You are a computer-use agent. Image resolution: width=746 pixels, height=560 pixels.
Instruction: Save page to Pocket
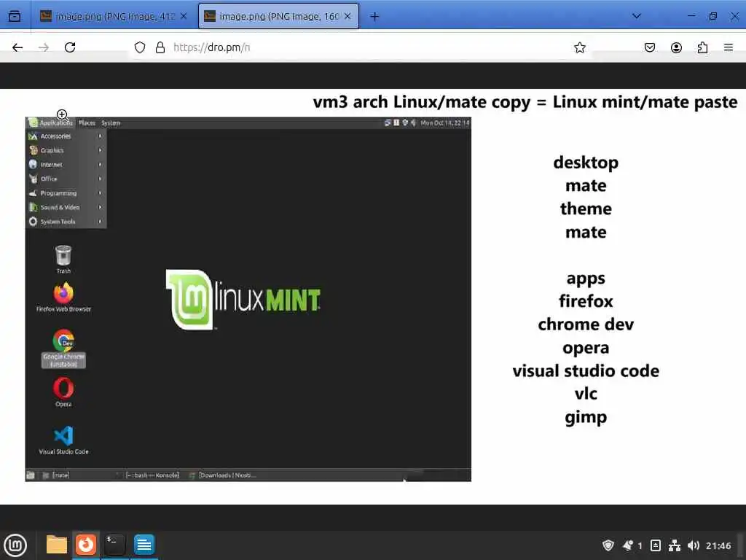coord(649,47)
